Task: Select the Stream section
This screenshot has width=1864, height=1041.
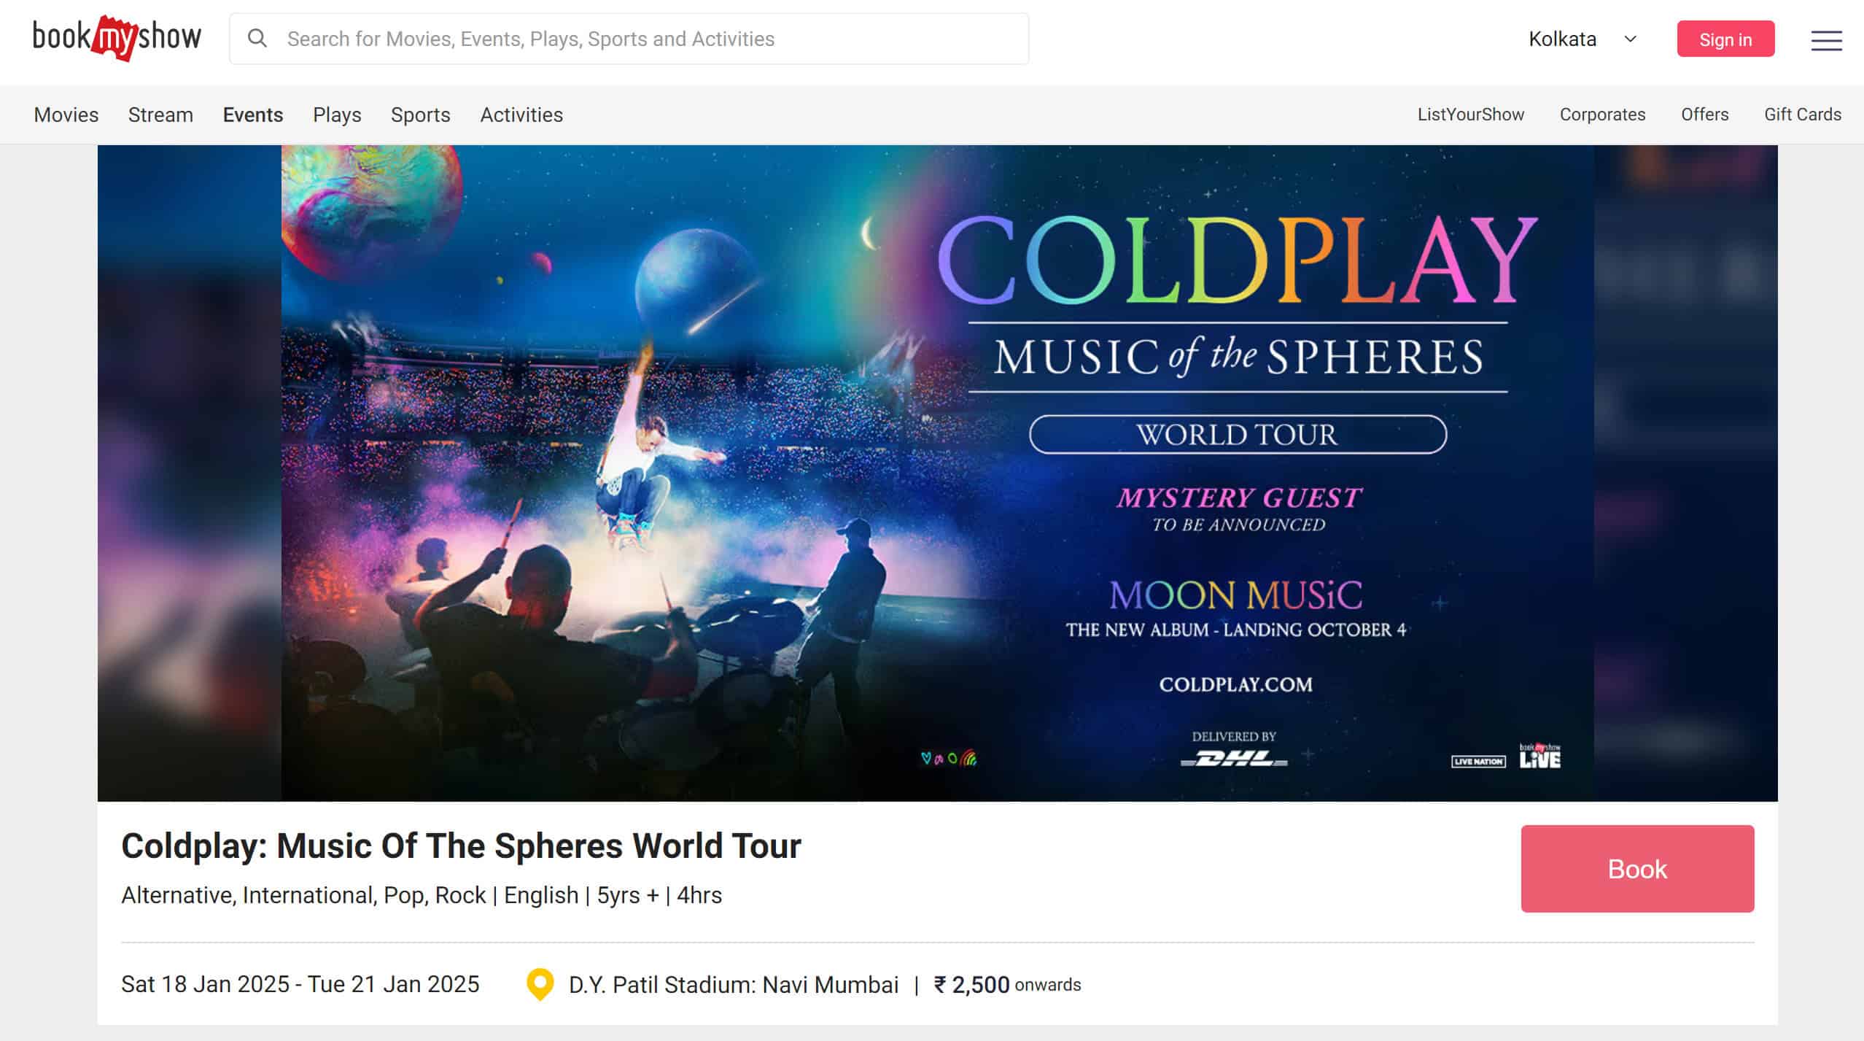Action: click(x=160, y=115)
